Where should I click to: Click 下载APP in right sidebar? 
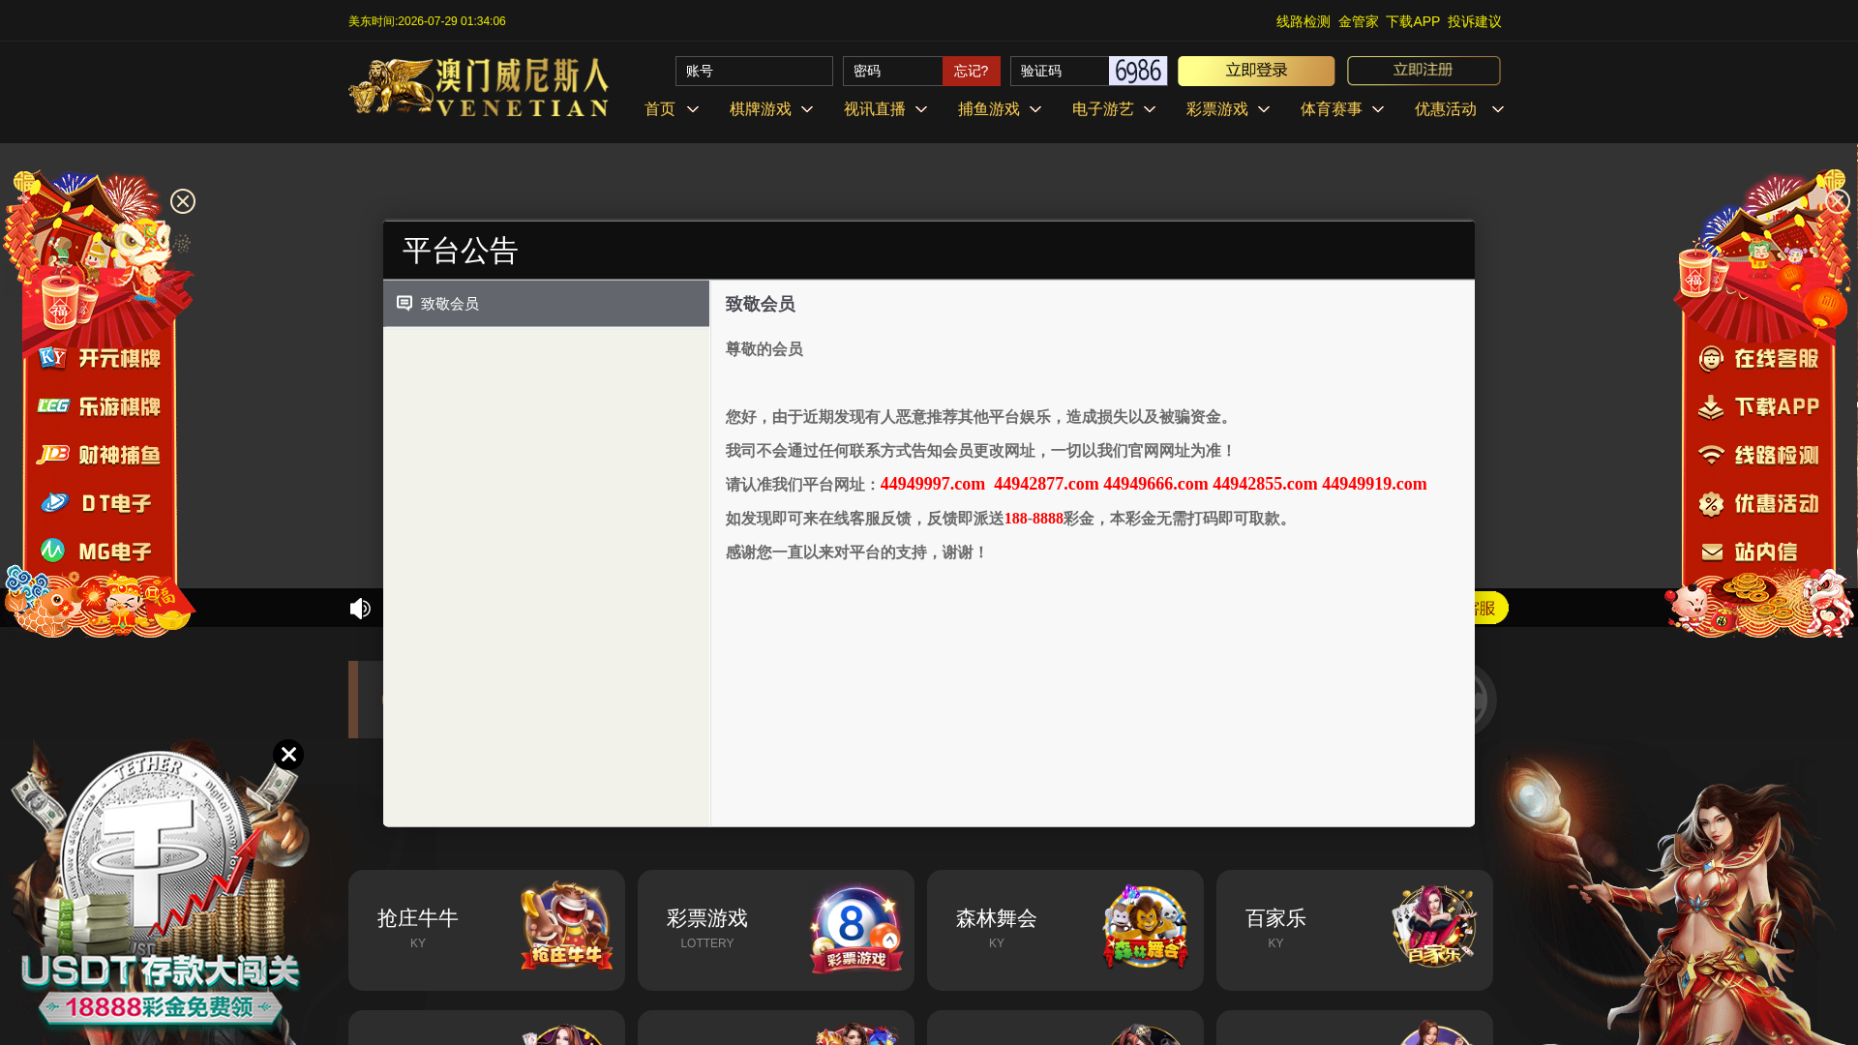[1758, 407]
